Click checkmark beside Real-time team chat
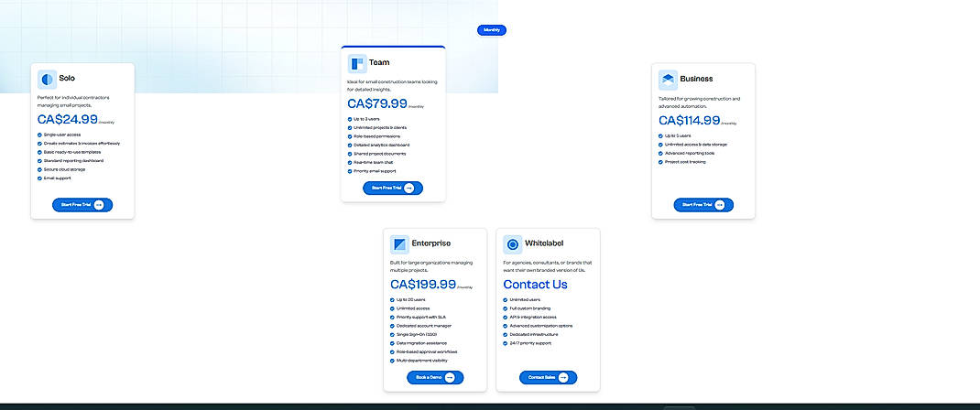 tap(349, 162)
